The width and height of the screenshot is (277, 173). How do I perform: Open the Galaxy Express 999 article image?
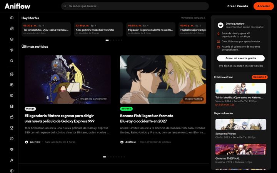68,80
